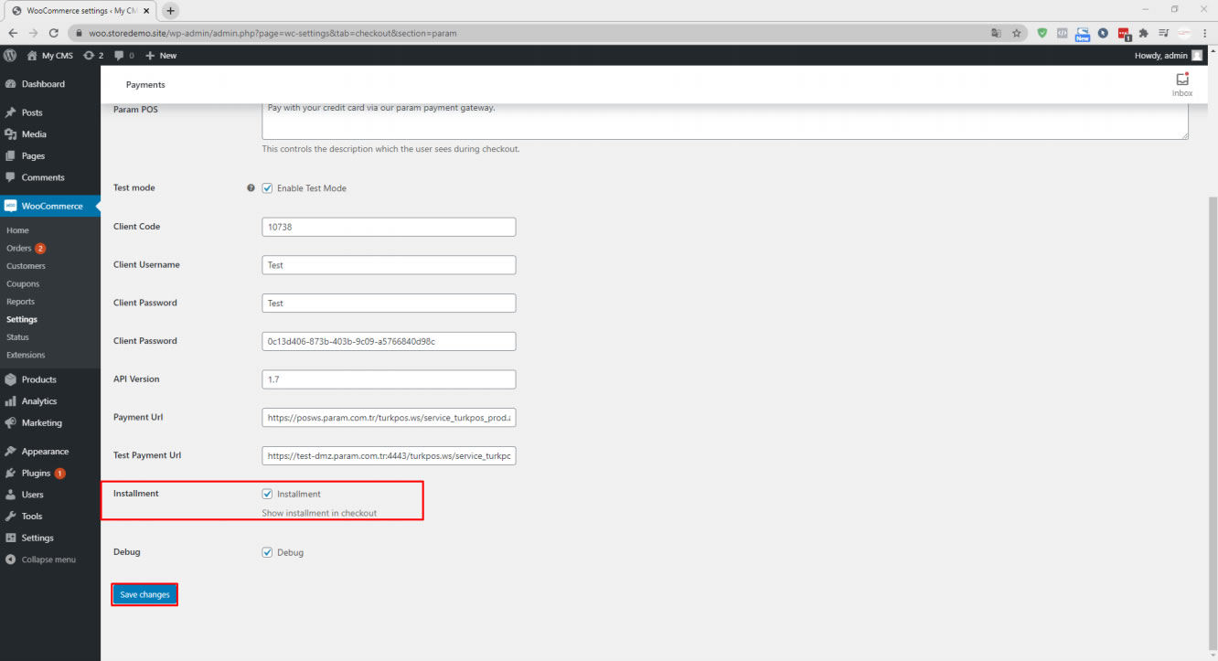The image size is (1218, 661).
Task: Click the Test mode help icon
Action: click(251, 188)
